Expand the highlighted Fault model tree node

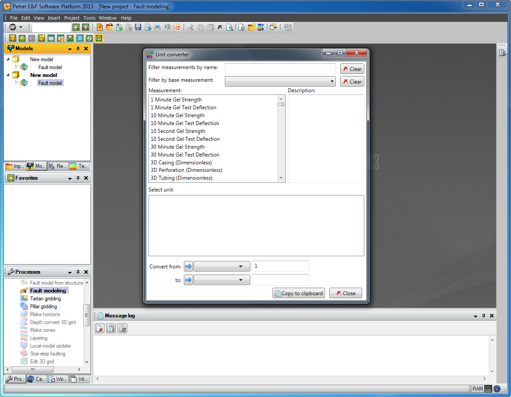[x=16, y=83]
